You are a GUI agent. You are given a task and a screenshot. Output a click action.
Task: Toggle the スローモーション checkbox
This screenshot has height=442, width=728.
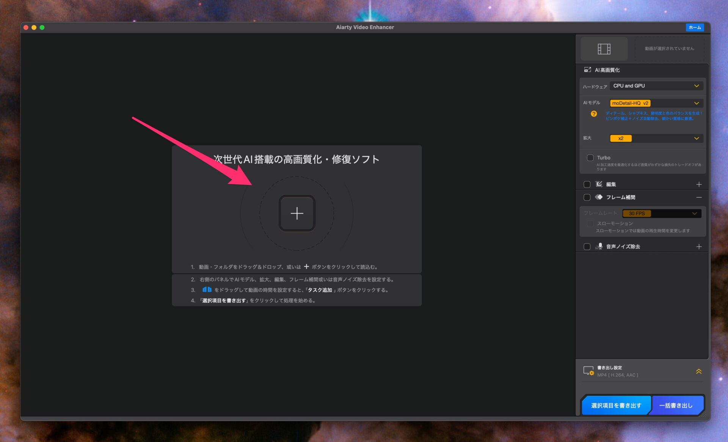tap(590, 223)
